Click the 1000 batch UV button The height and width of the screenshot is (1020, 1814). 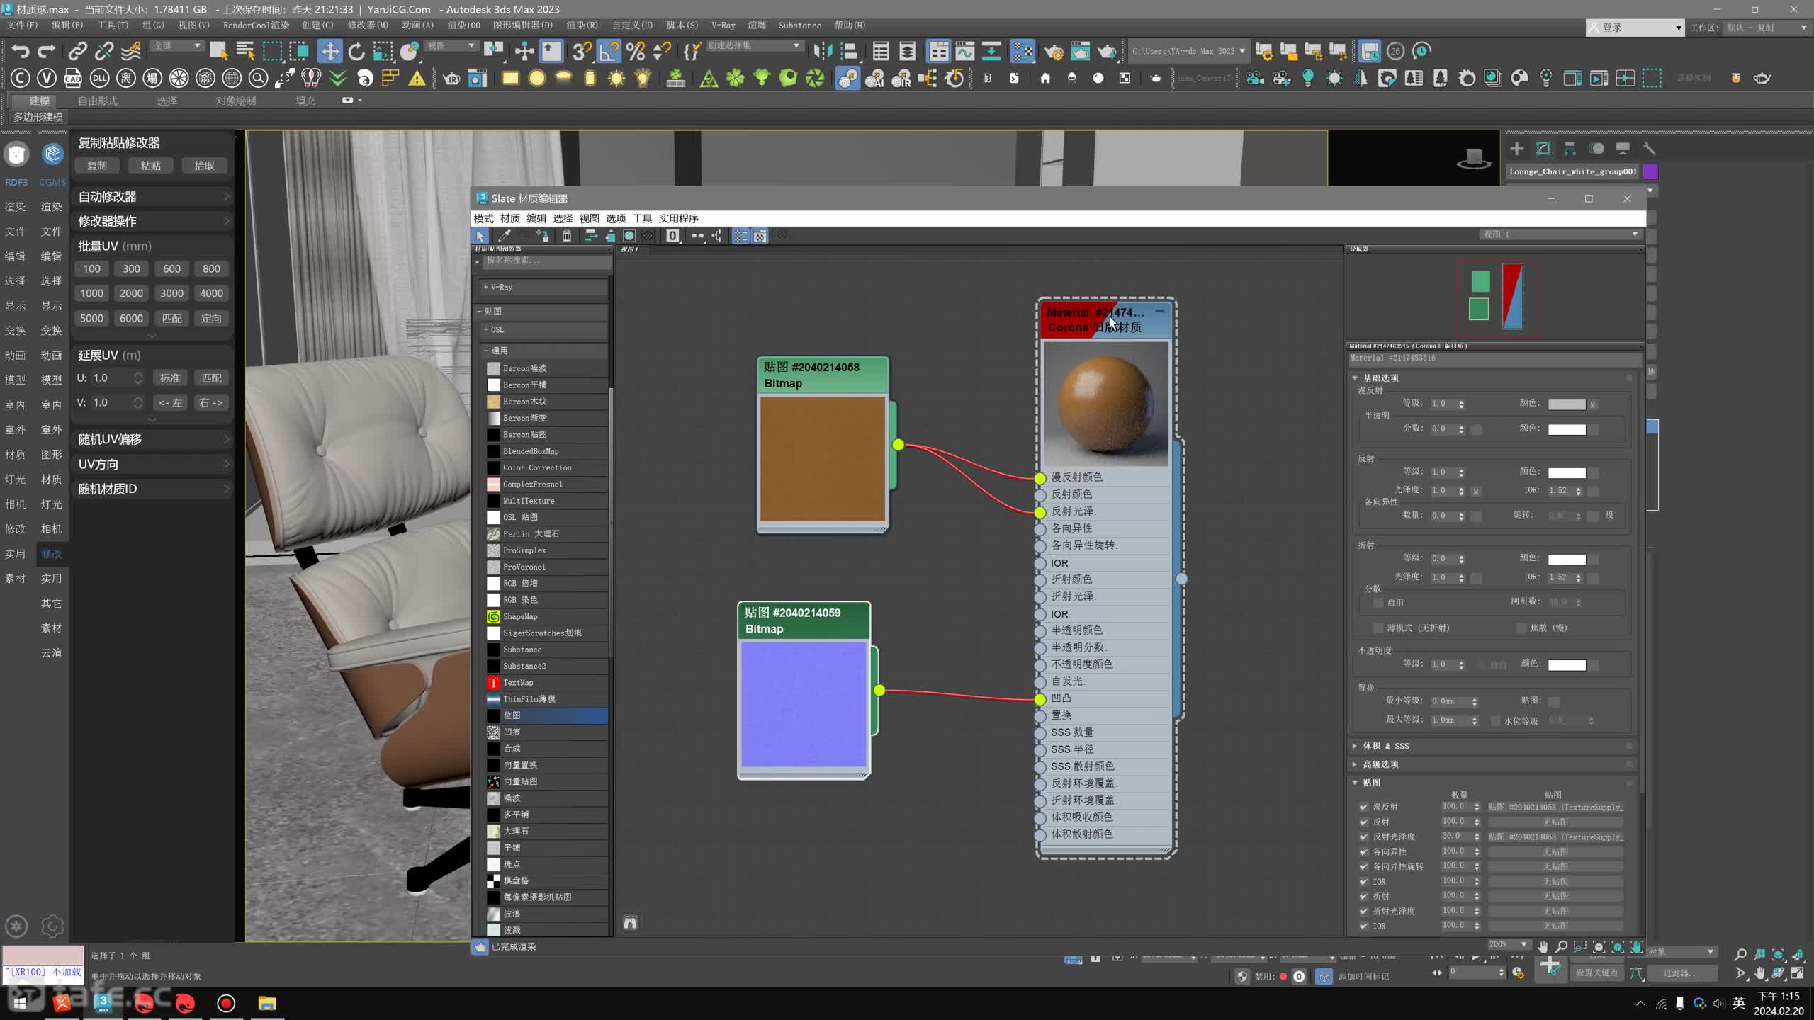[x=91, y=293]
